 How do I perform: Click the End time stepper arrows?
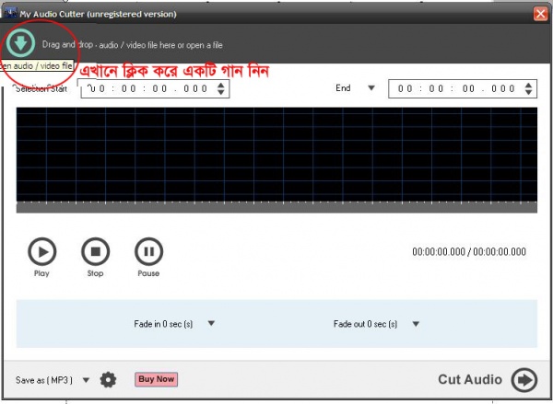(528, 88)
